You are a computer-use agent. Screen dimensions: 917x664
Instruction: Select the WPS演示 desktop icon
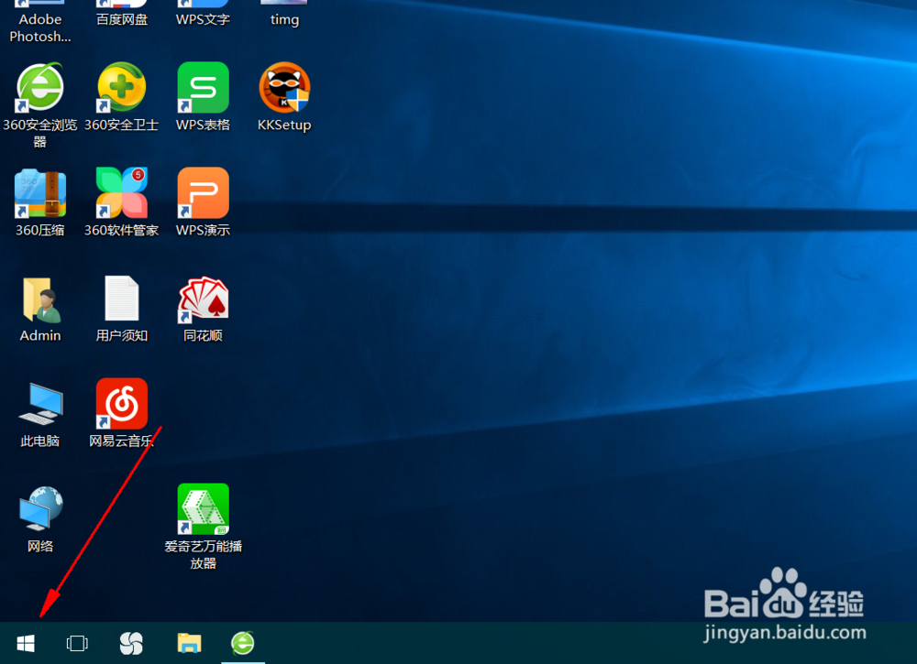pos(203,193)
